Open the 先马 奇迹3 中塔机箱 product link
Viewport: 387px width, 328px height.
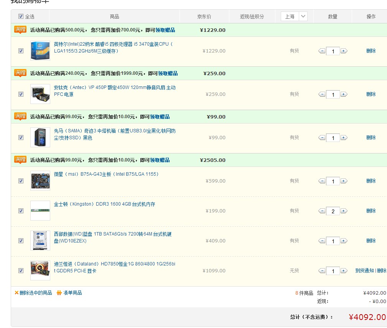115,134
